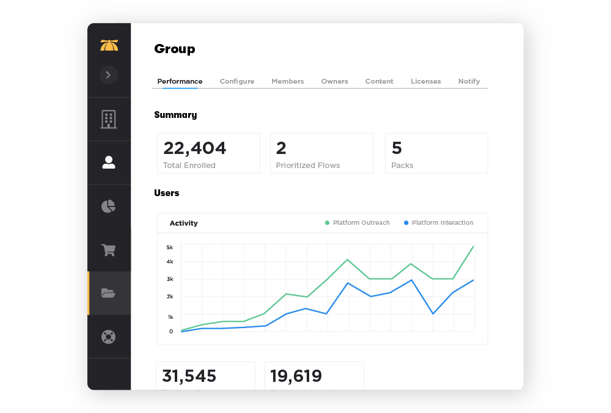611x413 pixels.
Task: Click the 5k axis label on chart
Action: [x=169, y=247]
